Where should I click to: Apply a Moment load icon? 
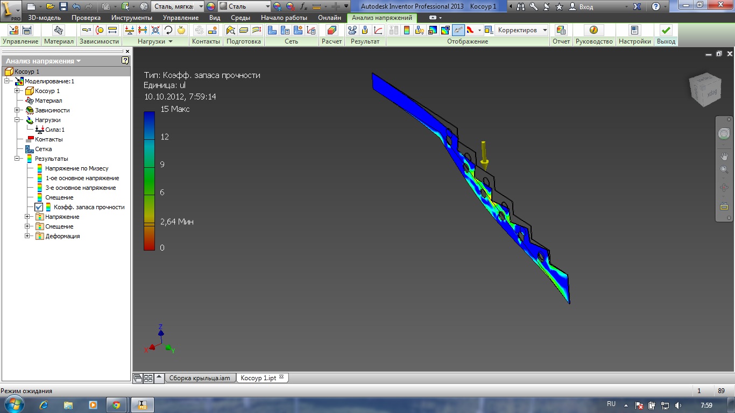(x=168, y=30)
